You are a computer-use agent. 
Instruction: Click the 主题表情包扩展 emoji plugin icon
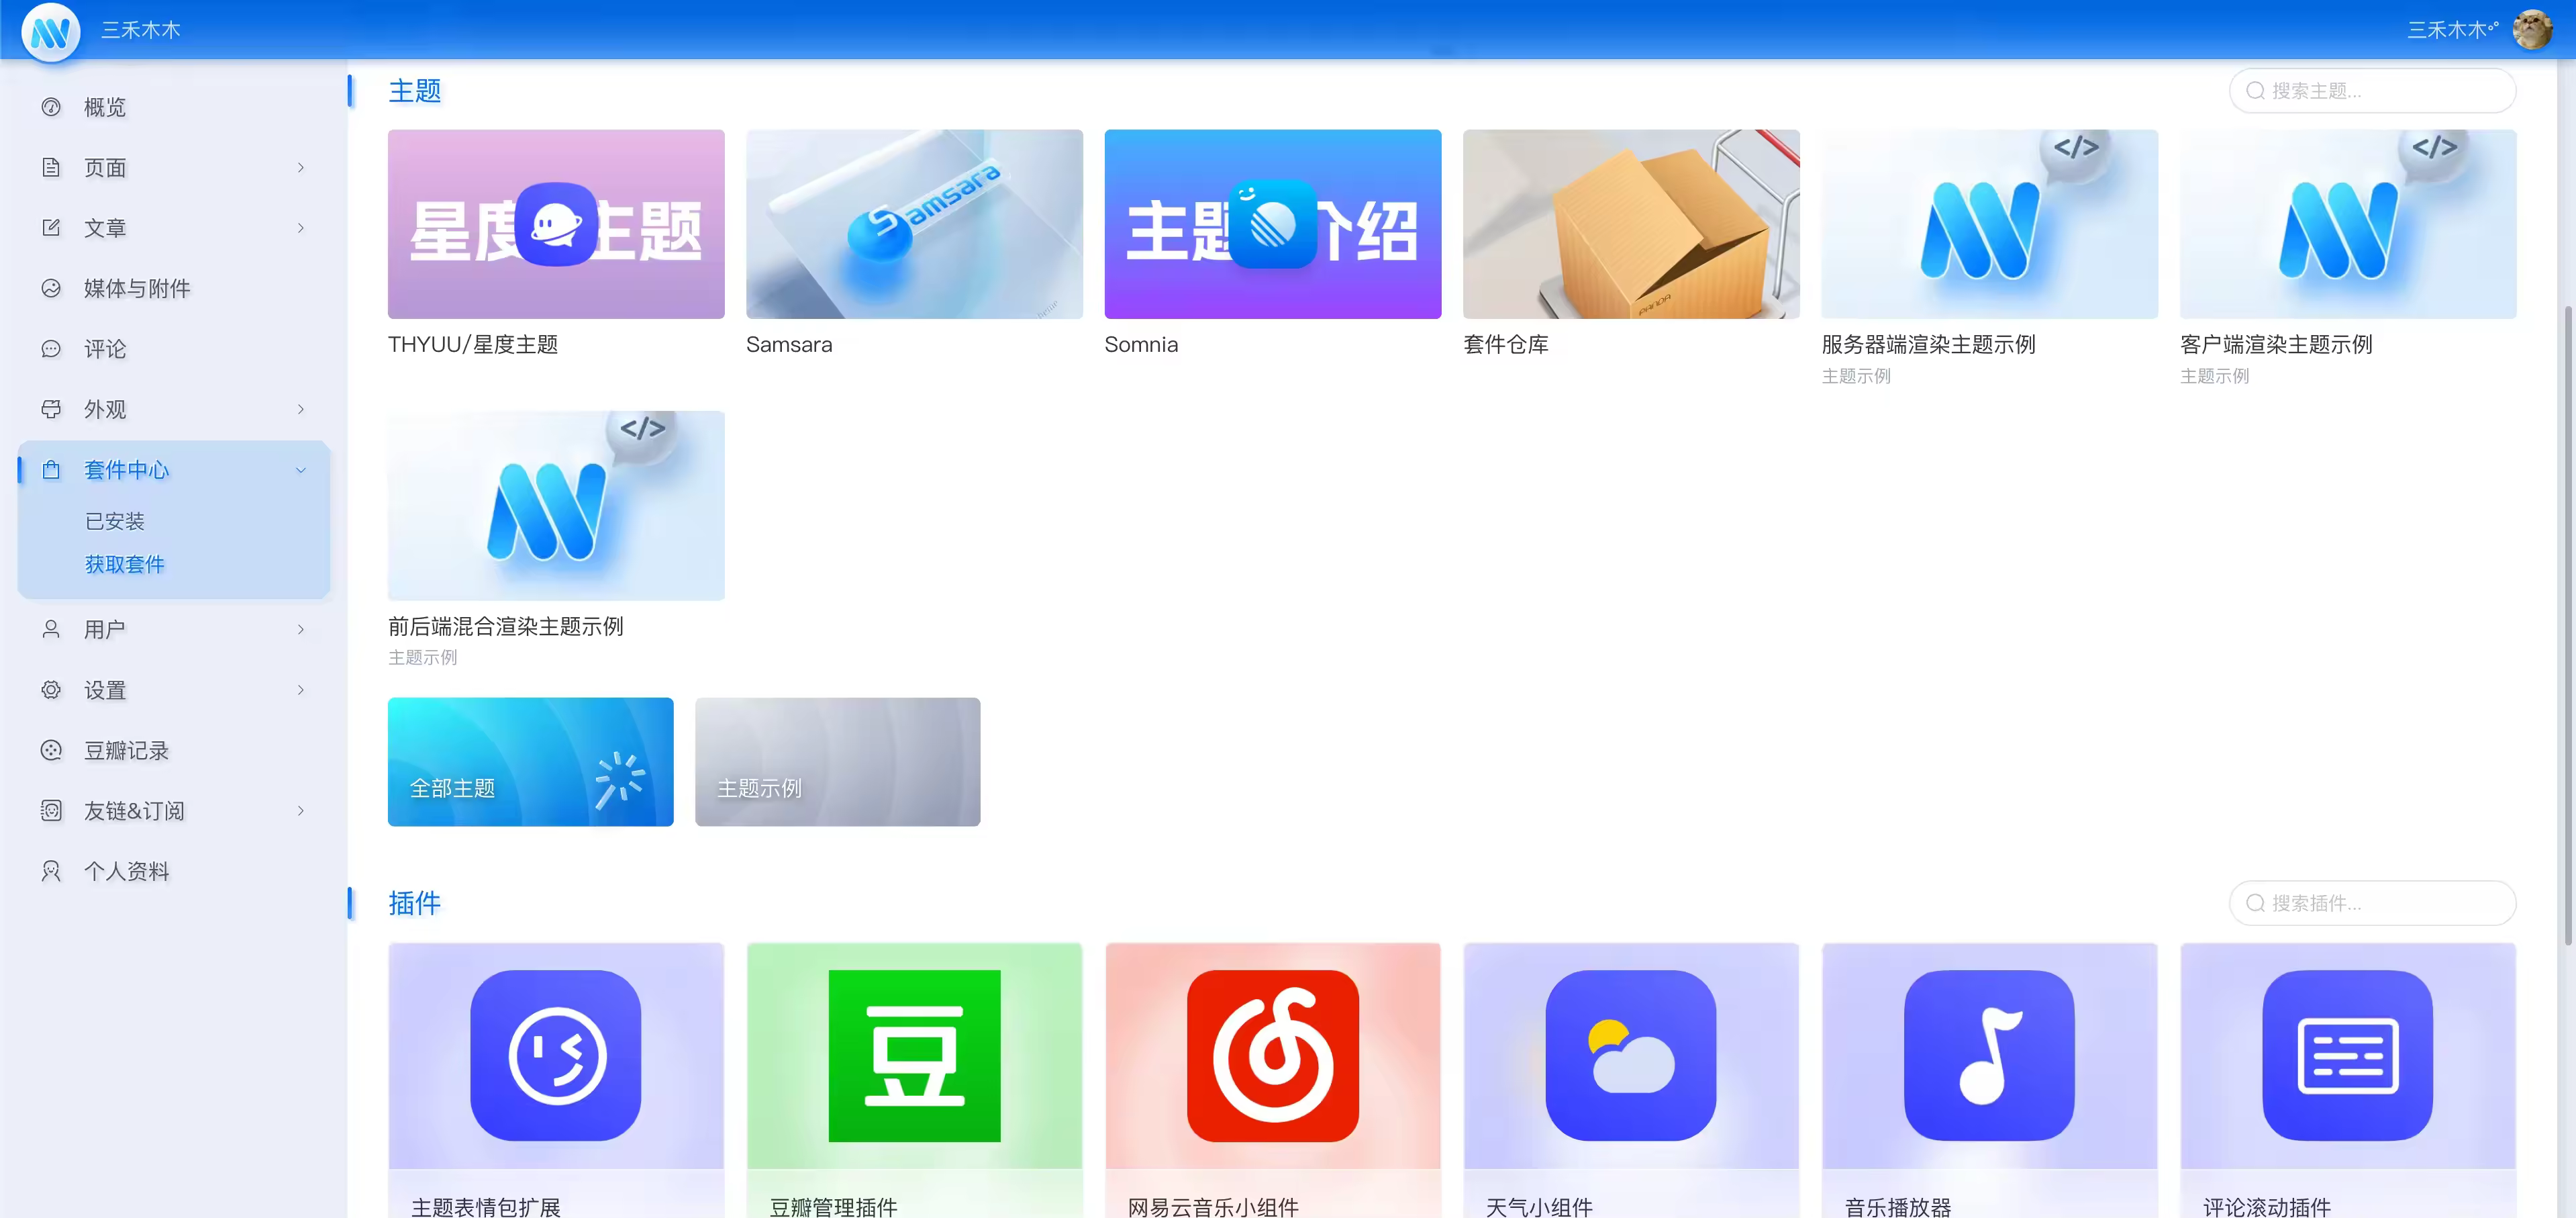(x=556, y=1055)
